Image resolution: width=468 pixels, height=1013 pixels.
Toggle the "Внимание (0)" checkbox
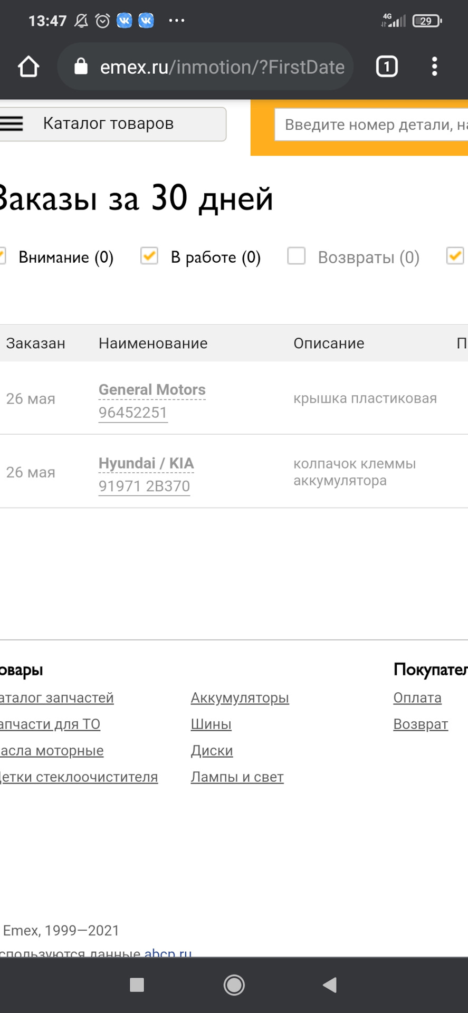tap(2, 256)
